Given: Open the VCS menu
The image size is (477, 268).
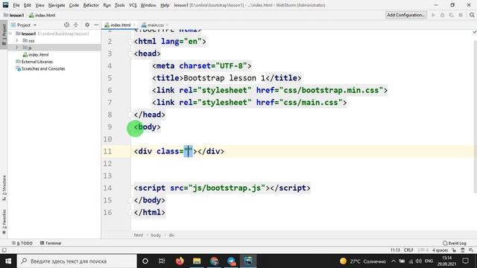Looking at the screenshot, I should [x=133, y=5].
